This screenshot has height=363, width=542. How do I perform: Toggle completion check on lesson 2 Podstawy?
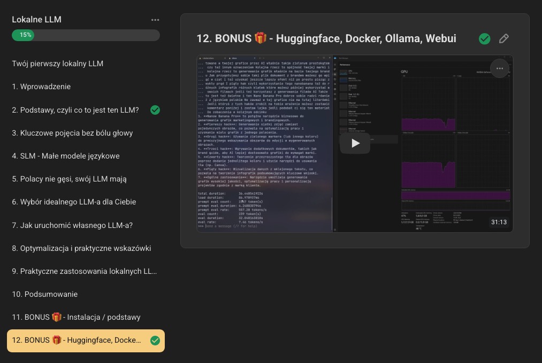[x=155, y=110]
